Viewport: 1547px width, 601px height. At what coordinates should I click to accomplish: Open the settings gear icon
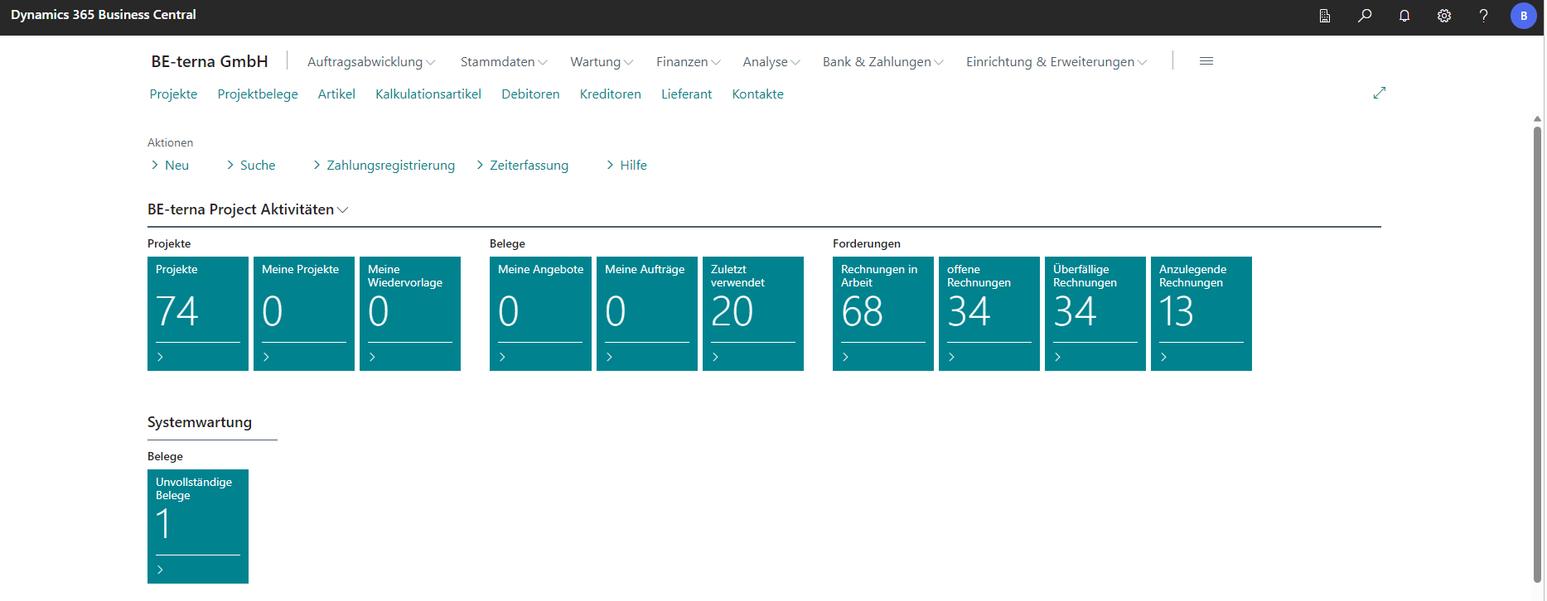[1444, 16]
